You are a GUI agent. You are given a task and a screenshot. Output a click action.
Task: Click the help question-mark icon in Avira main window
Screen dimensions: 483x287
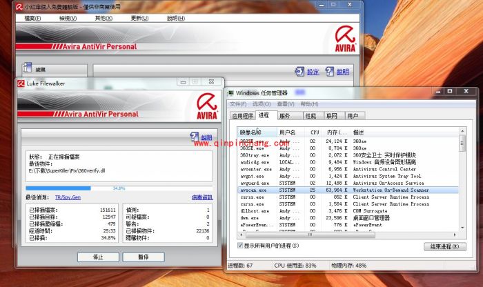(x=329, y=72)
